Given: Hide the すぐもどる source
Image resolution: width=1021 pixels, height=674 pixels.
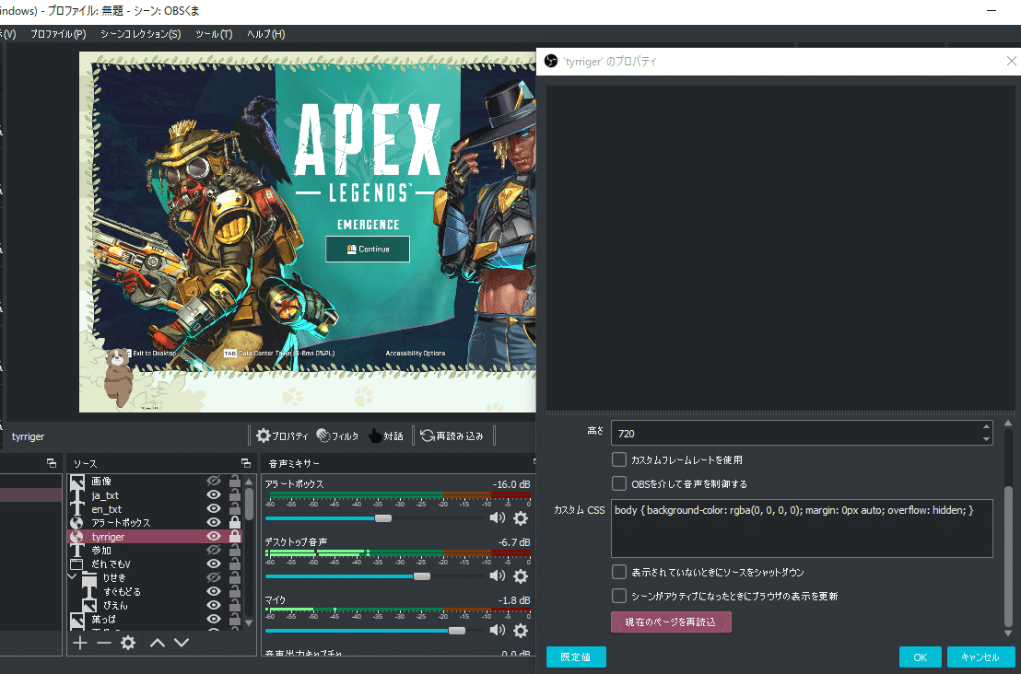Looking at the screenshot, I should (x=214, y=591).
